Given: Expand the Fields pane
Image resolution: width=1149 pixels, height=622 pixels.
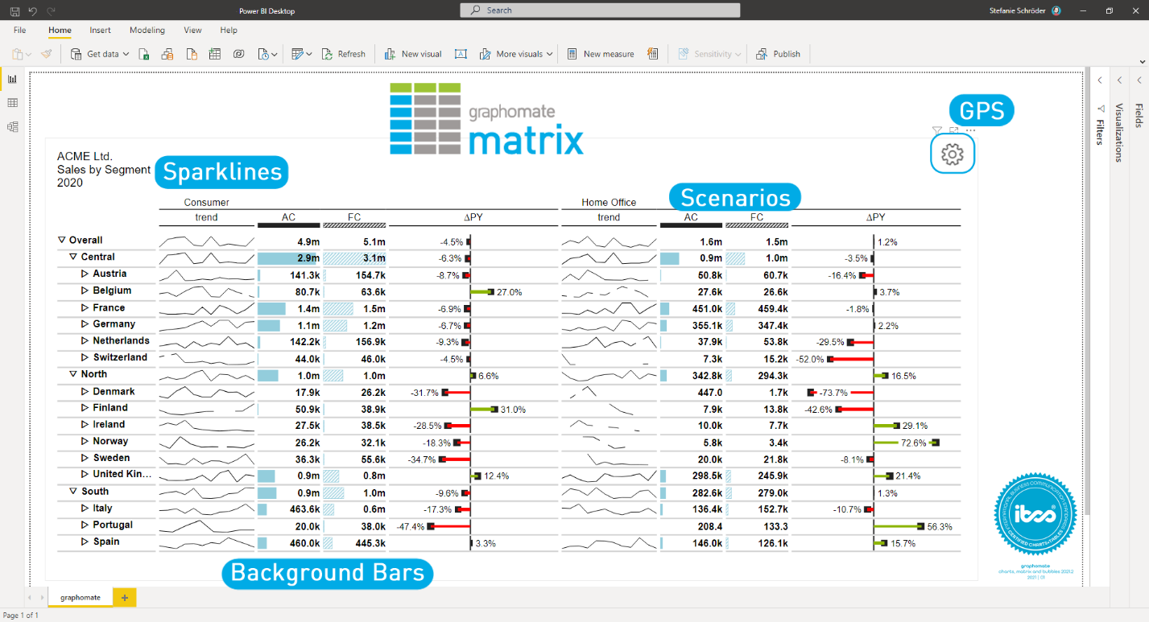Looking at the screenshot, I should tap(1139, 80).
